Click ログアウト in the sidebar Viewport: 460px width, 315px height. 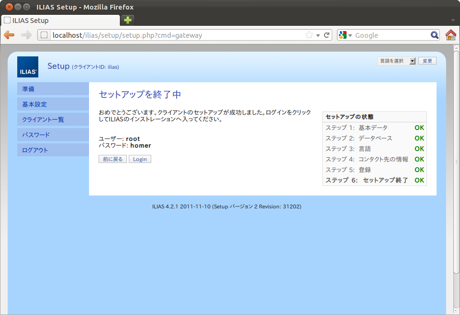[x=53, y=150]
